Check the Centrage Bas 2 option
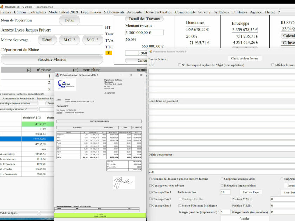The height and width of the screenshot is (221, 295). [150, 199]
